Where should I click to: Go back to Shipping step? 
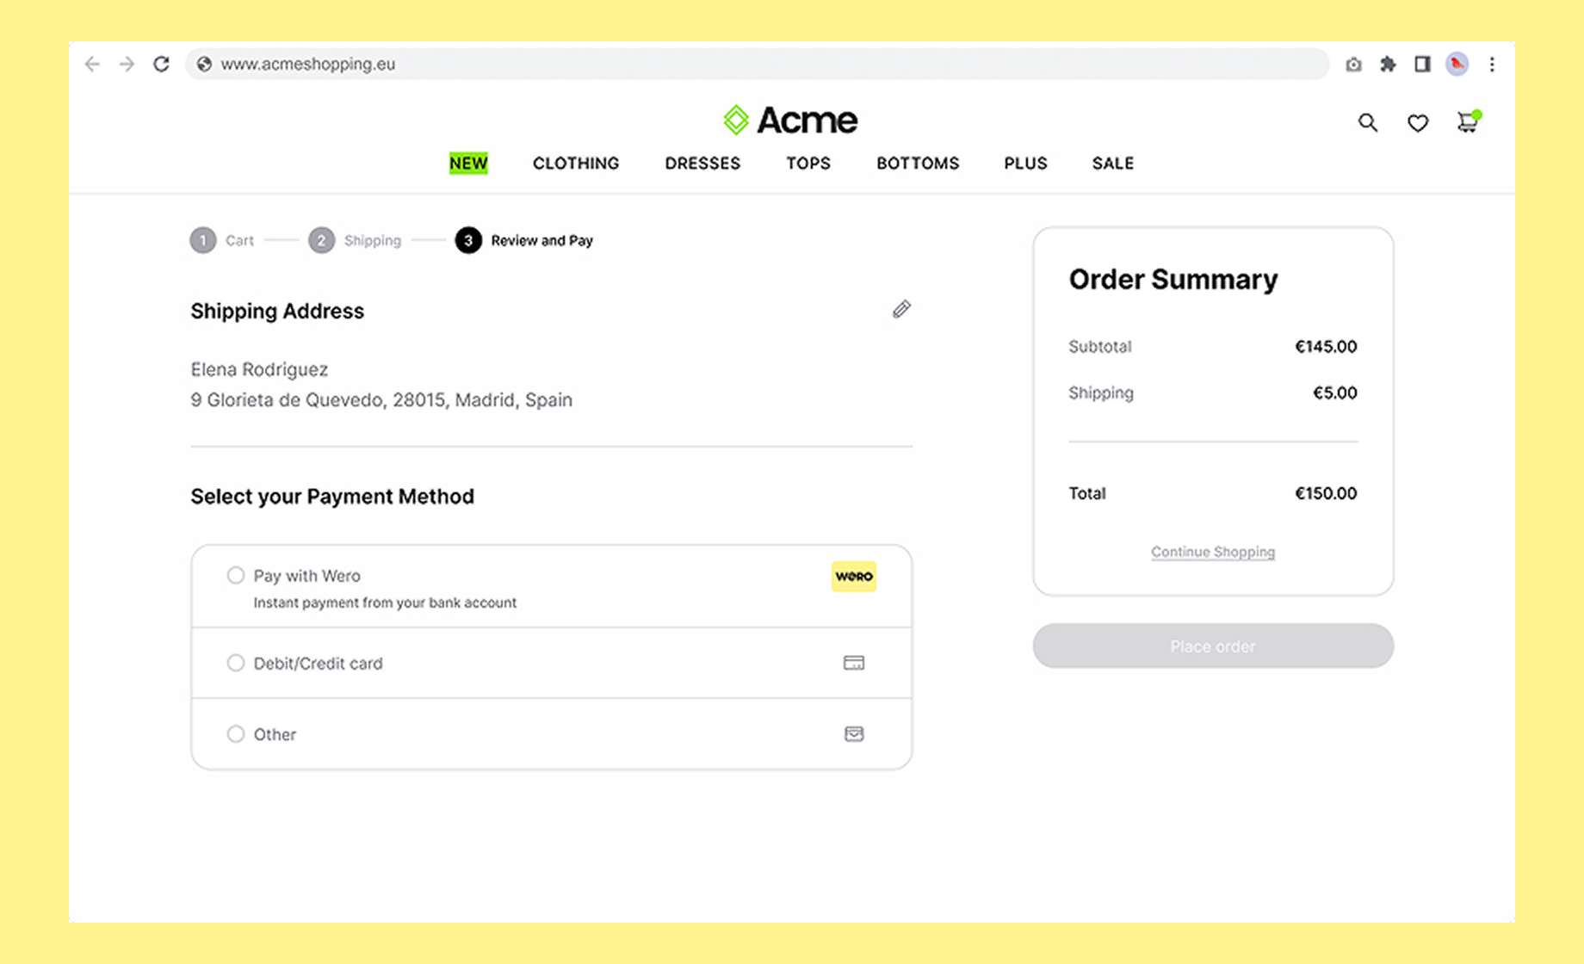pos(356,241)
